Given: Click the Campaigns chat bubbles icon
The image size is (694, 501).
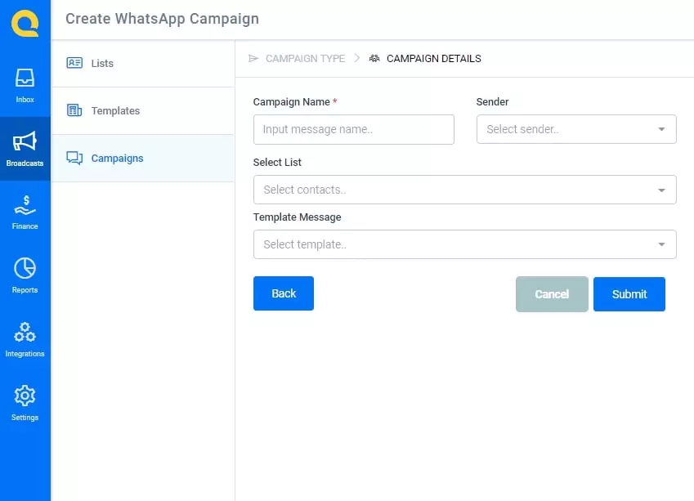Looking at the screenshot, I should coord(74,158).
